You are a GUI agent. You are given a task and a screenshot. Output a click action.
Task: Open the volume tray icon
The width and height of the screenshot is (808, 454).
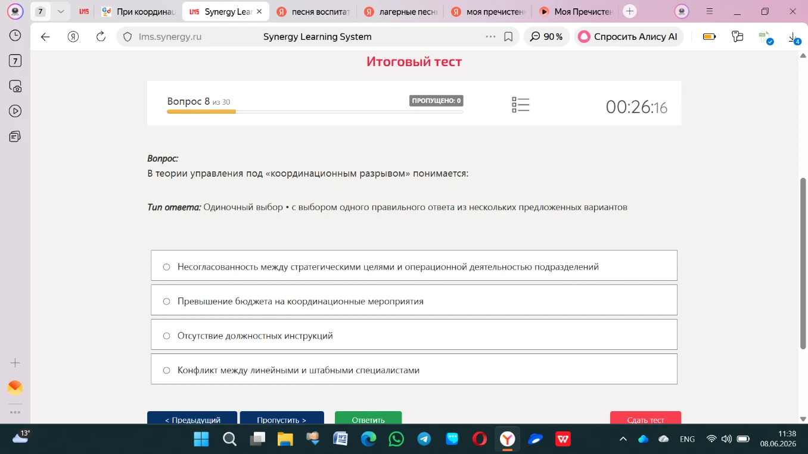click(x=726, y=439)
